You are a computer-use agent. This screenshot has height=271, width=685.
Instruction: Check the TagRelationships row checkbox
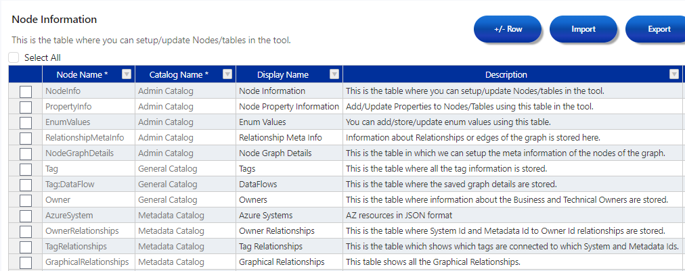coord(26,247)
